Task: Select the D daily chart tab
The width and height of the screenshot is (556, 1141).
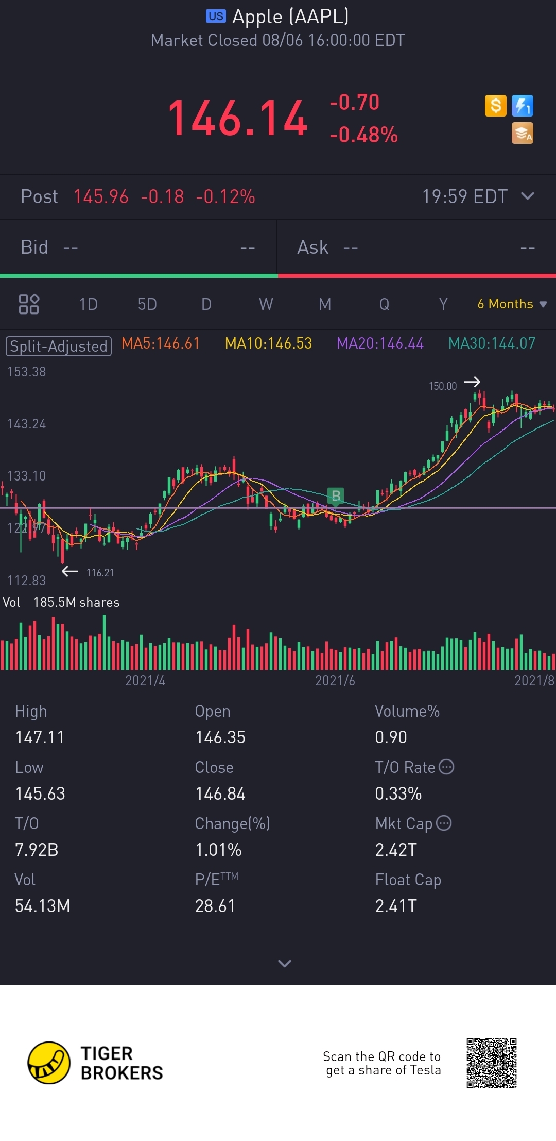Action: 206,304
